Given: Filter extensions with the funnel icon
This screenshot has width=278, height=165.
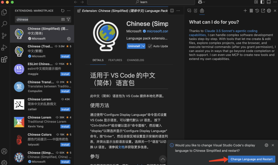Looking at the screenshot, I should [x=68, y=20].
